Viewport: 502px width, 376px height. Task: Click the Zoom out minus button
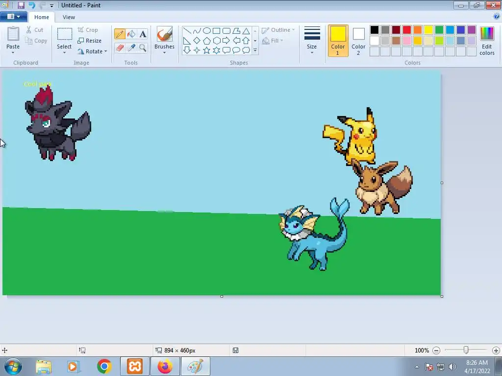tap(436, 351)
